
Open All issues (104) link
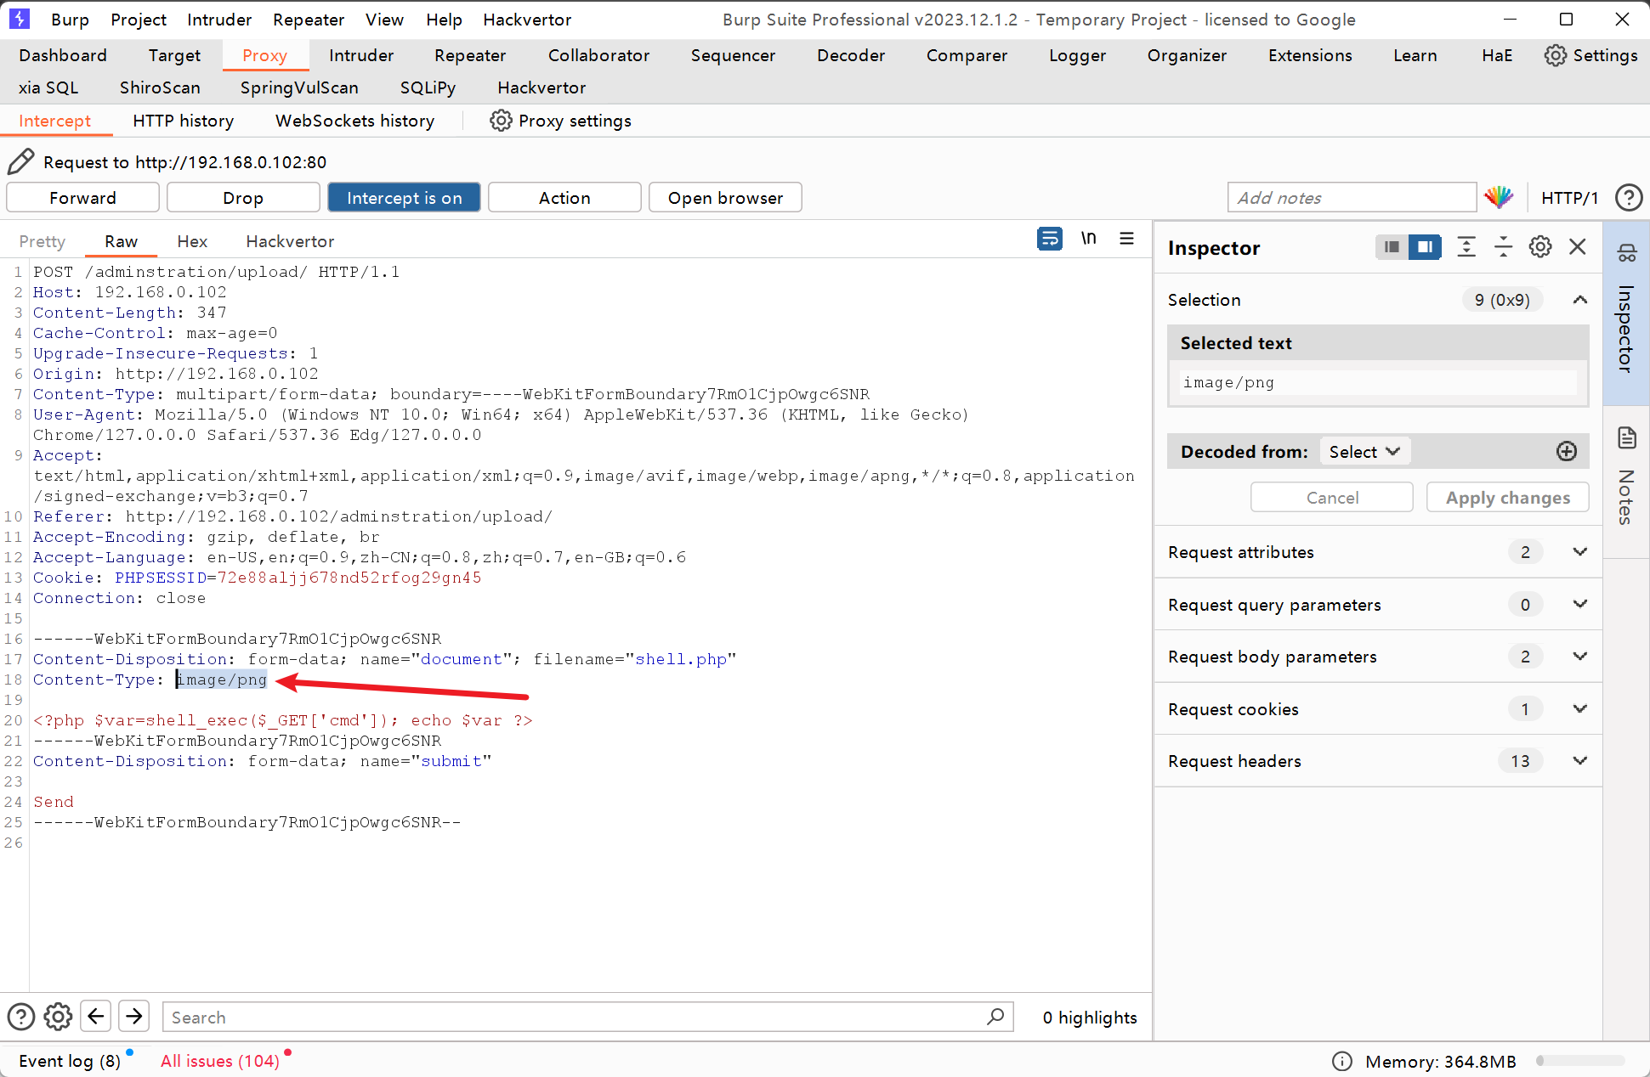(x=220, y=1061)
